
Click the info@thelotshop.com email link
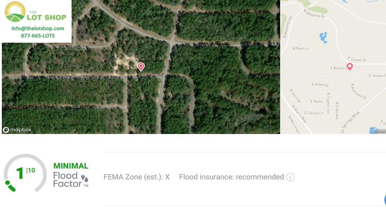[38, 28]
